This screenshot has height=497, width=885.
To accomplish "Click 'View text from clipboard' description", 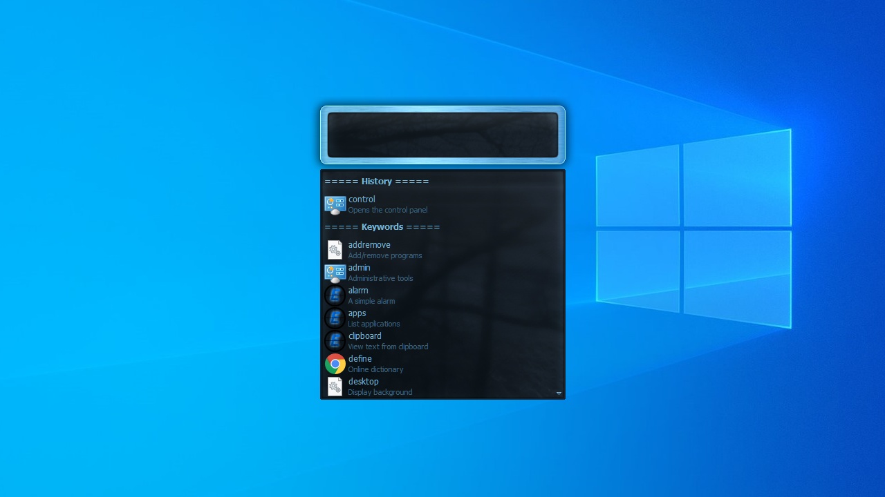I will (388, 347).
